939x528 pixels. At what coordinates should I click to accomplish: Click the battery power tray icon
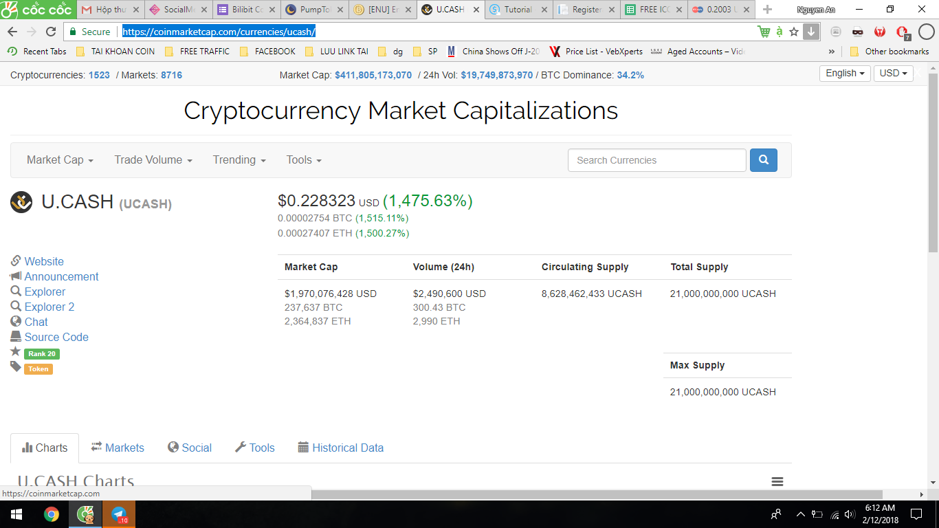click(x=817, y=514)
